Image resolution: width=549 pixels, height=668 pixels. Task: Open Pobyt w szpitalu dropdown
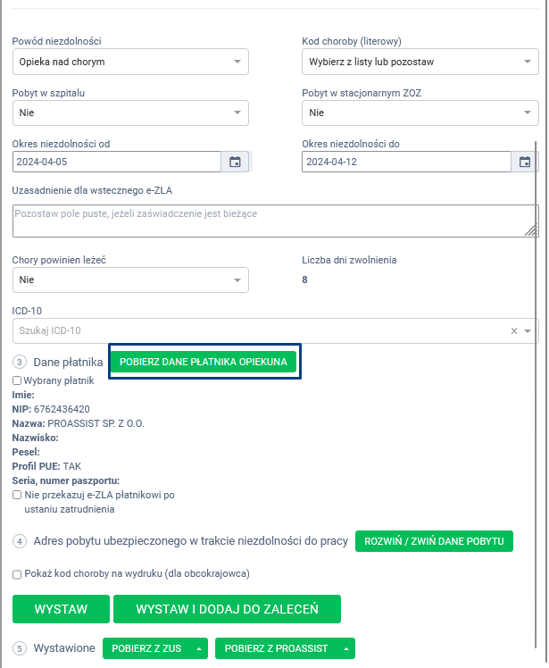[x=130, y=113]
